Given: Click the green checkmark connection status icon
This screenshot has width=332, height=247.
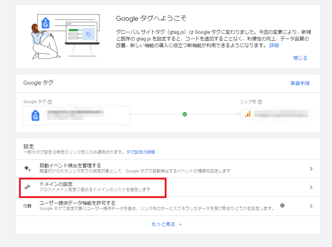Looking at the screenshot, I should pyautogui.click(x=185, y=114).
